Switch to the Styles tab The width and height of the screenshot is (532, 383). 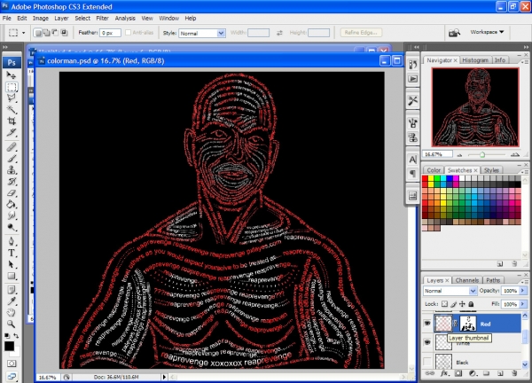pos(491,170)
